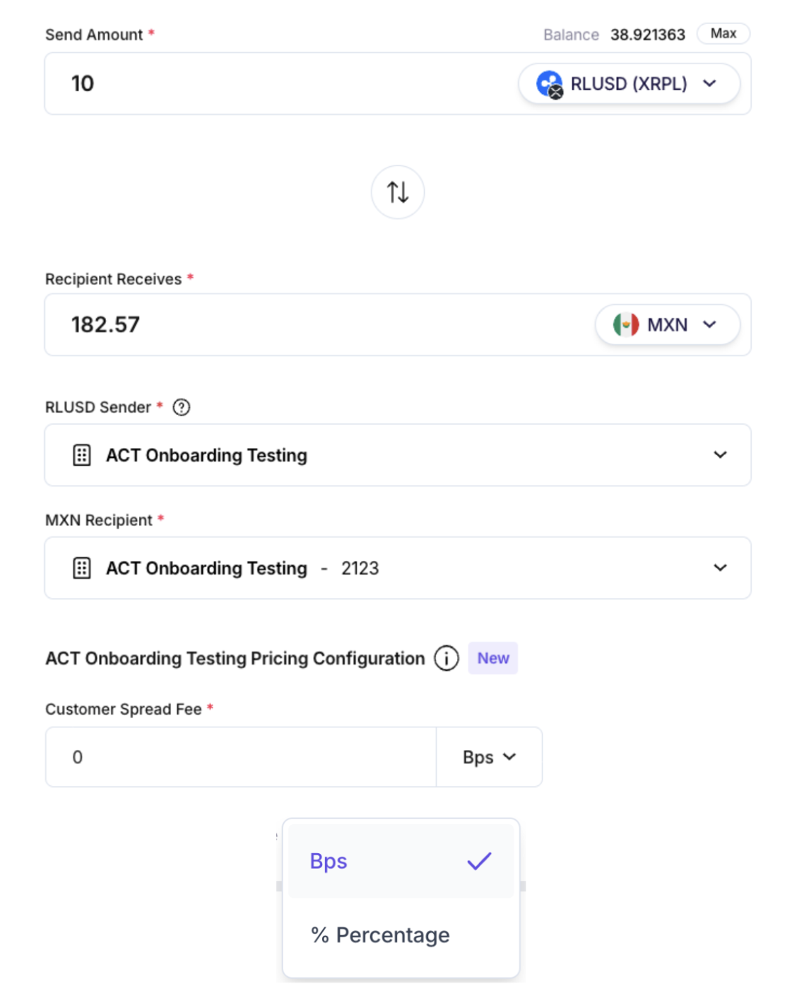Click the Recipient Receives amount field

pos(318,324)
